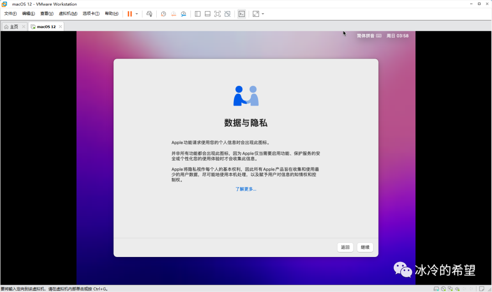Open the 选项卡(T) menu

(91, 14)
